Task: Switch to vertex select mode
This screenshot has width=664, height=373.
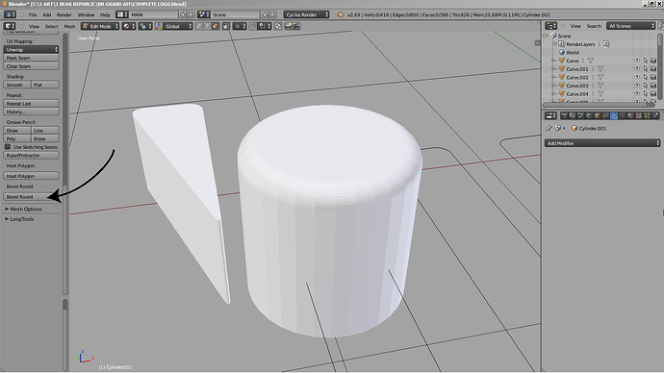Action: pyautogui.click(x=199, y=26)
